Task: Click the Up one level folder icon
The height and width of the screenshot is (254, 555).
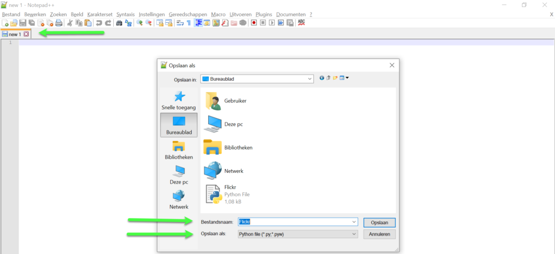Action: point(328,78)
